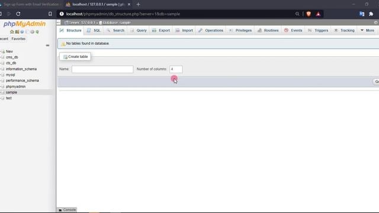Expand the cms_db tree node
The image size is (379, 213).
(x=1, y=57)
